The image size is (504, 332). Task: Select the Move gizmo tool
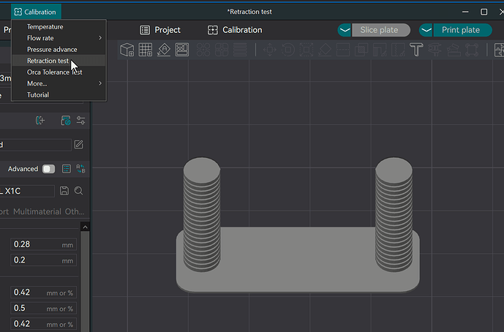[270, 50]
